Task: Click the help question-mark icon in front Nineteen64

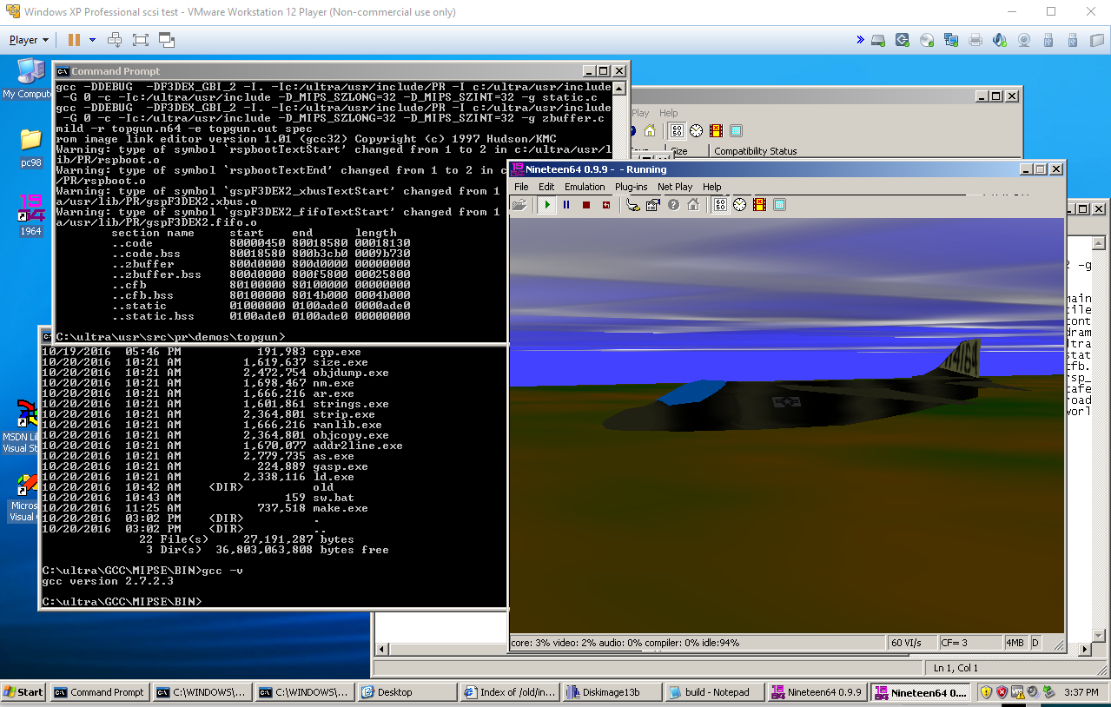Action: tap(673, 205)
